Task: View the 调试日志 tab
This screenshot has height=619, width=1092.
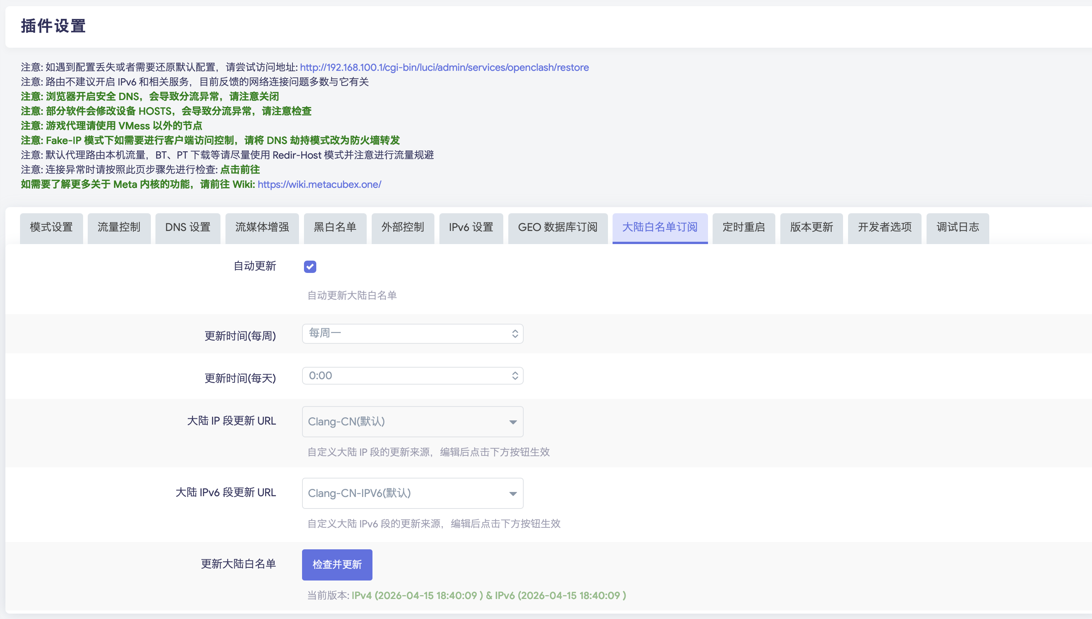Action: [x=957, y=228]
